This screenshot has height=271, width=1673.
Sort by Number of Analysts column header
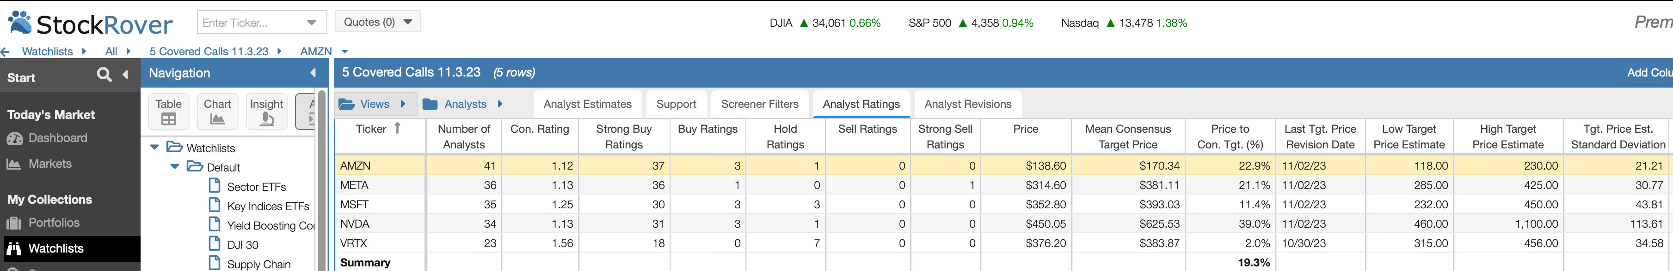464,136
